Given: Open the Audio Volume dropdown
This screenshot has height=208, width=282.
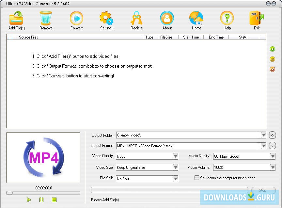Looking at the screenshot, I should (273, 168).
